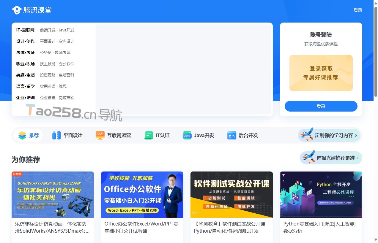
Task: Open the 职业•职场 category
Action: point(25,64)
